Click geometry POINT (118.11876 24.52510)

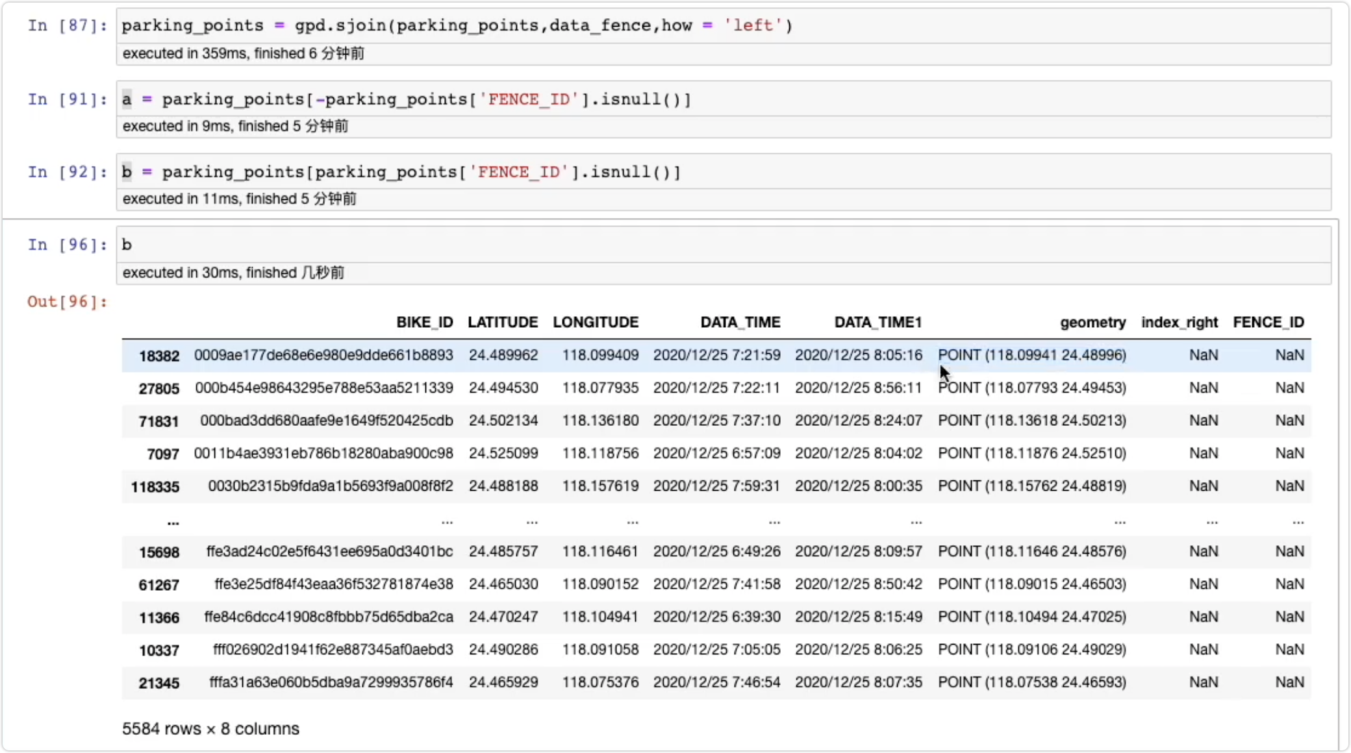pos(1032,453)
